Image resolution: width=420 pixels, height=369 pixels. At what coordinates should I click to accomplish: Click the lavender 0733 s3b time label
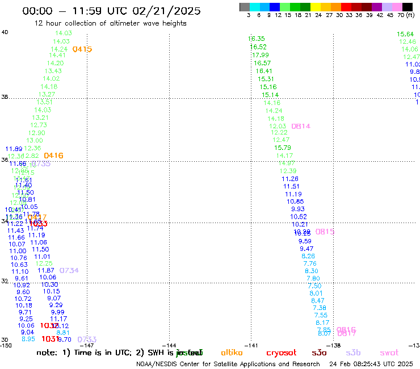(x=87, y=339)
